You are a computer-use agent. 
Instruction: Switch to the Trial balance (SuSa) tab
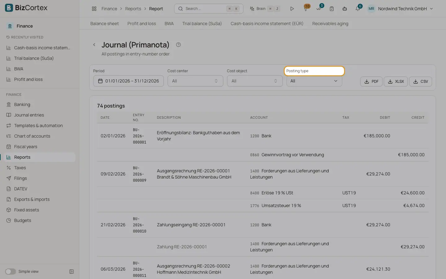pos(202,24)
